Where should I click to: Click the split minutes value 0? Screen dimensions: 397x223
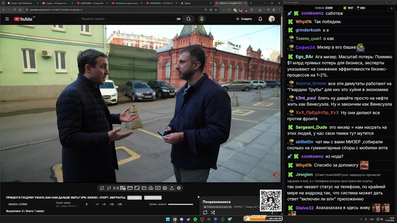click(87, 204)
